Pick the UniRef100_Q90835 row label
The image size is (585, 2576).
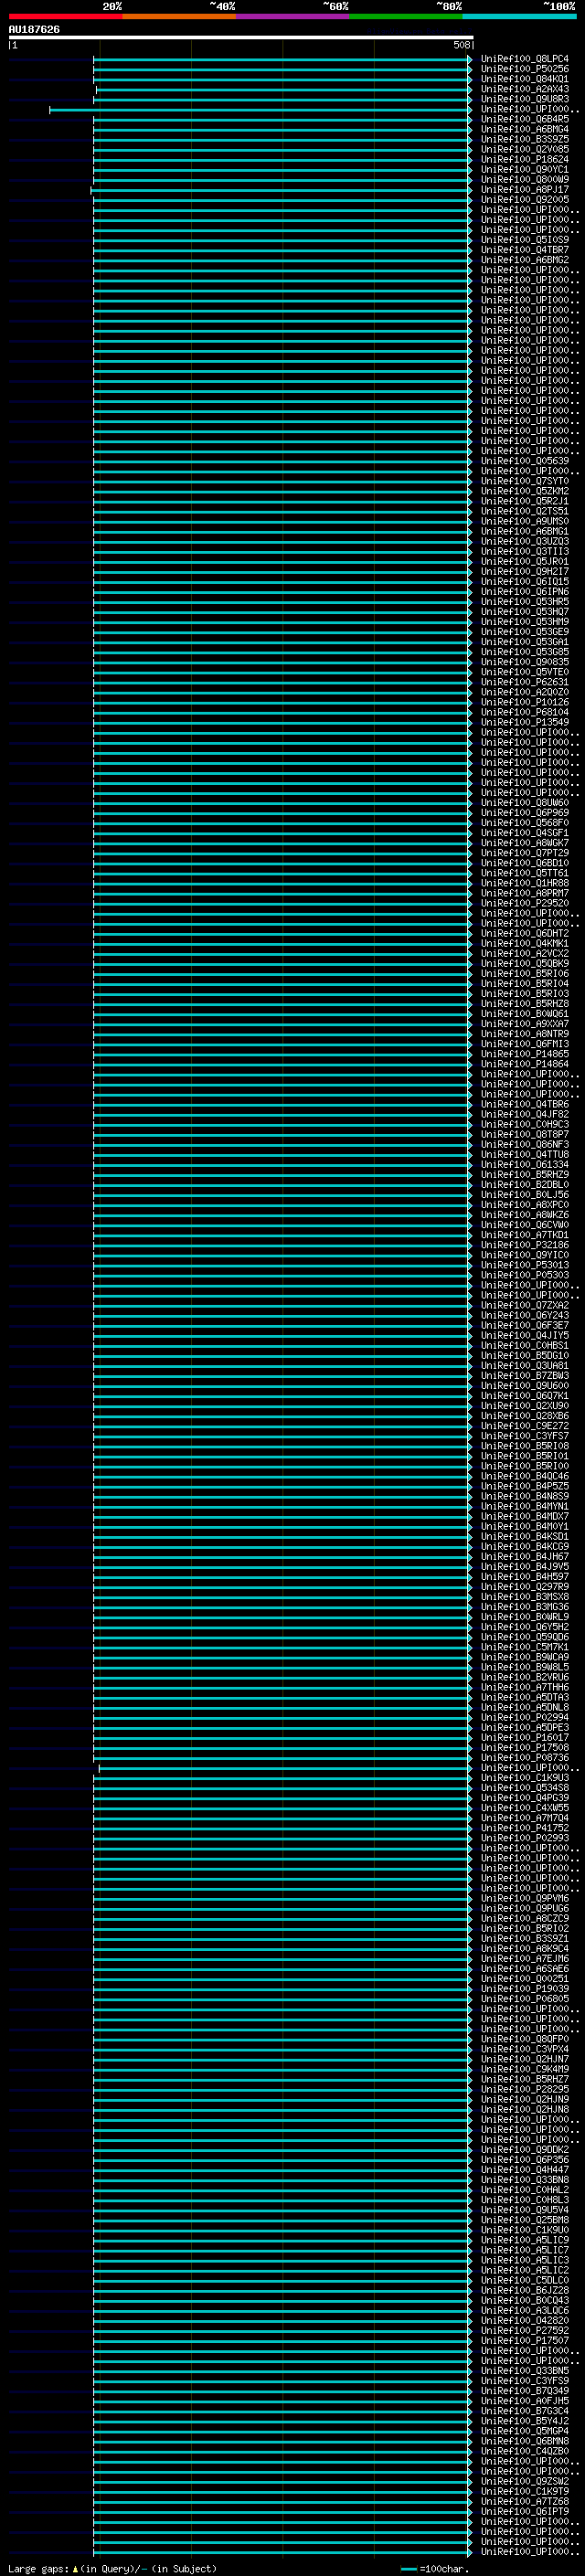pos(525,662)
